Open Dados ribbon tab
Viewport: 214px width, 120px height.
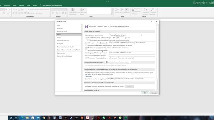[14, 5]
